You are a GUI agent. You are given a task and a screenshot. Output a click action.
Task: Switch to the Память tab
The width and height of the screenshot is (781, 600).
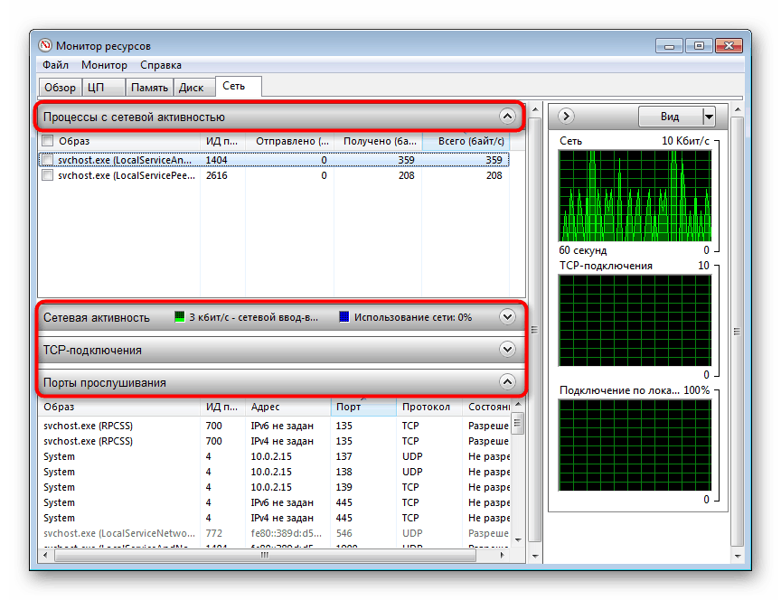point(149,86)
